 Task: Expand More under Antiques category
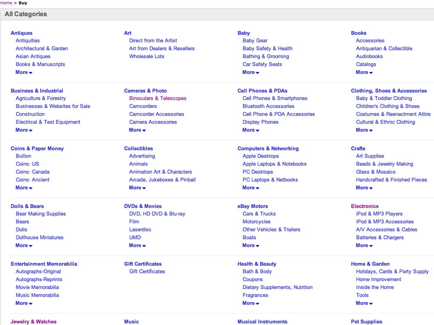click(x=24, y=72)
